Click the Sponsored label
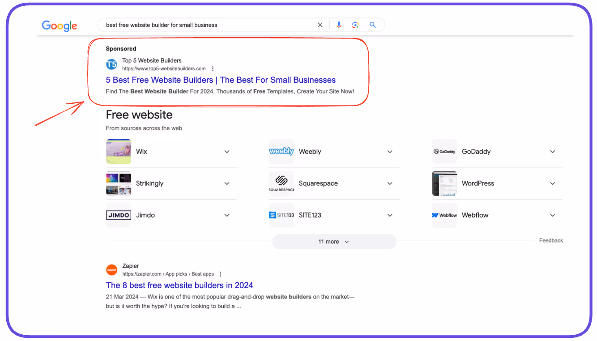 [121, 49]
